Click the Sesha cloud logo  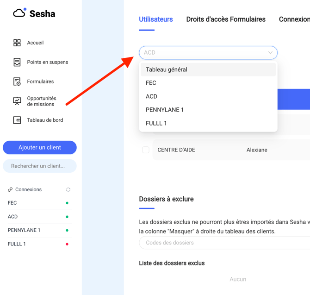tap(19, 13)
